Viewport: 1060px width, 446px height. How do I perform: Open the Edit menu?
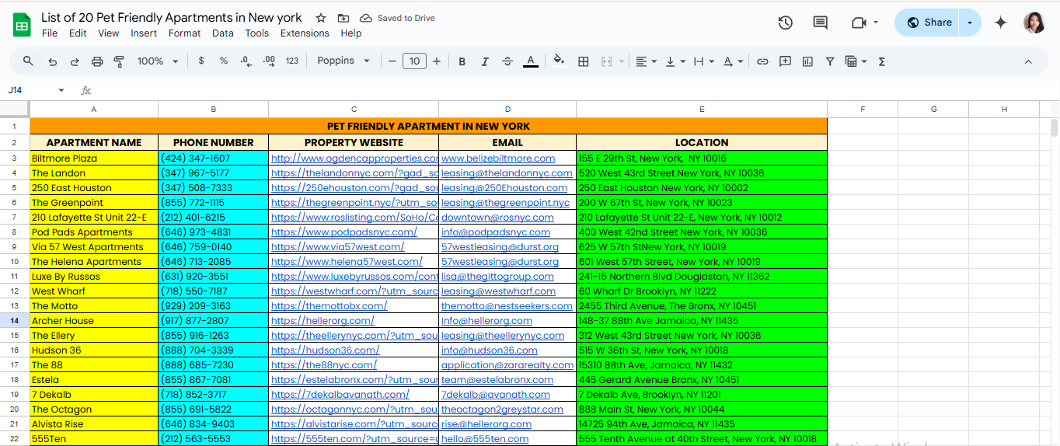click(x=78, y=33)
